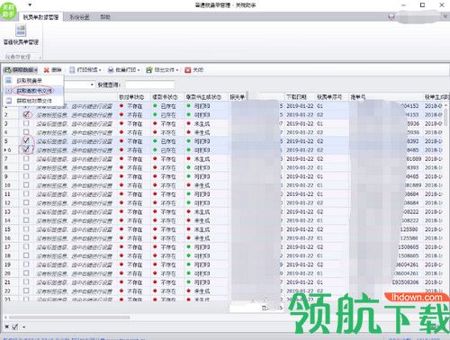Click the 批量打印 printer icon
The image size is (450, 340).
coord(111,70)
